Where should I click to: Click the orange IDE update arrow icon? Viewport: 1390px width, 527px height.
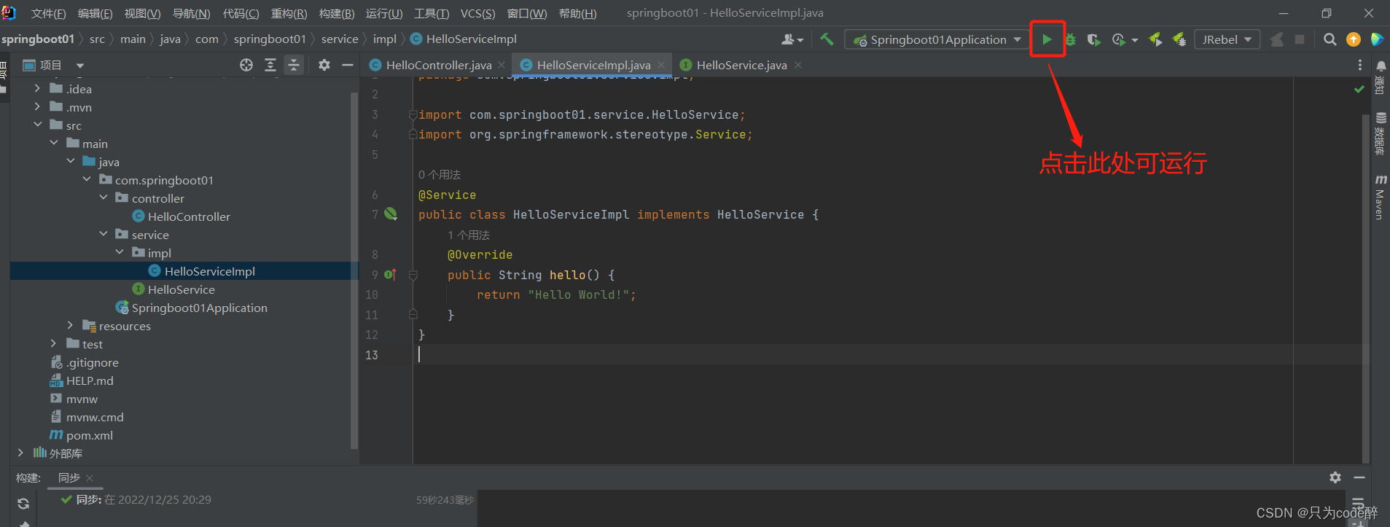[x=1354, y=39]
